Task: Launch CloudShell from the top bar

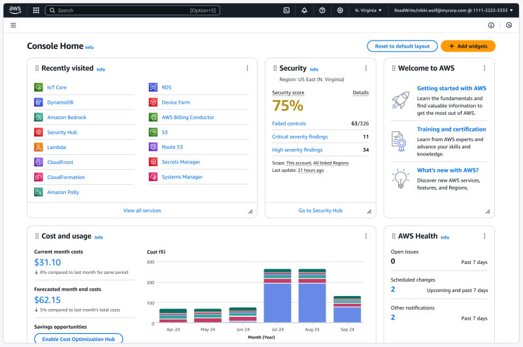Action: (286, 10)
